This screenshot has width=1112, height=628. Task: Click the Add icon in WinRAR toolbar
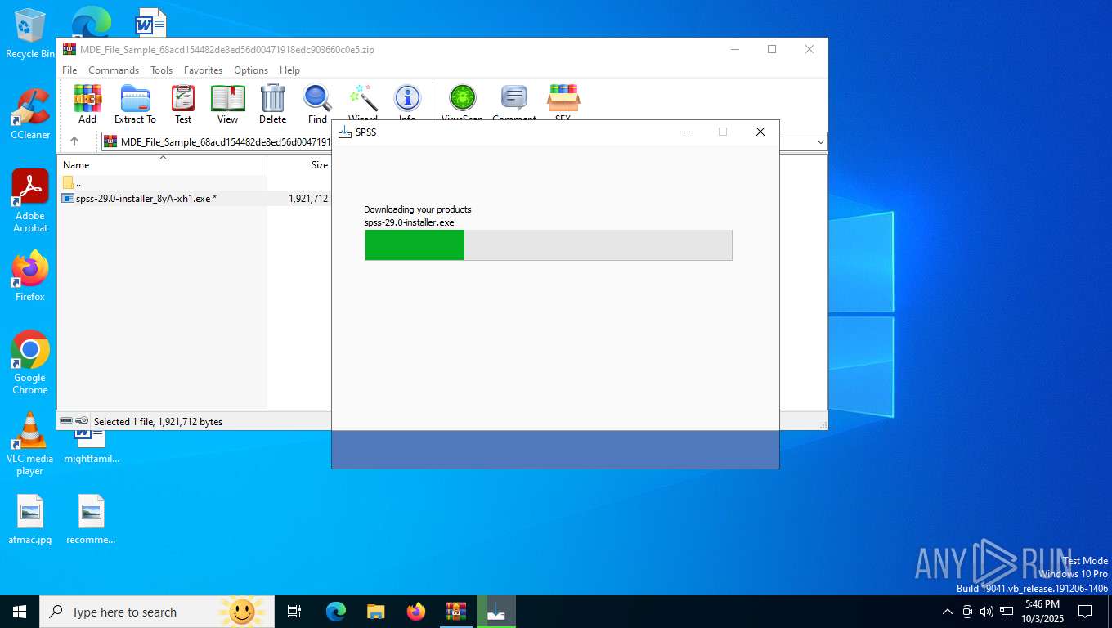tap(87, 104)
